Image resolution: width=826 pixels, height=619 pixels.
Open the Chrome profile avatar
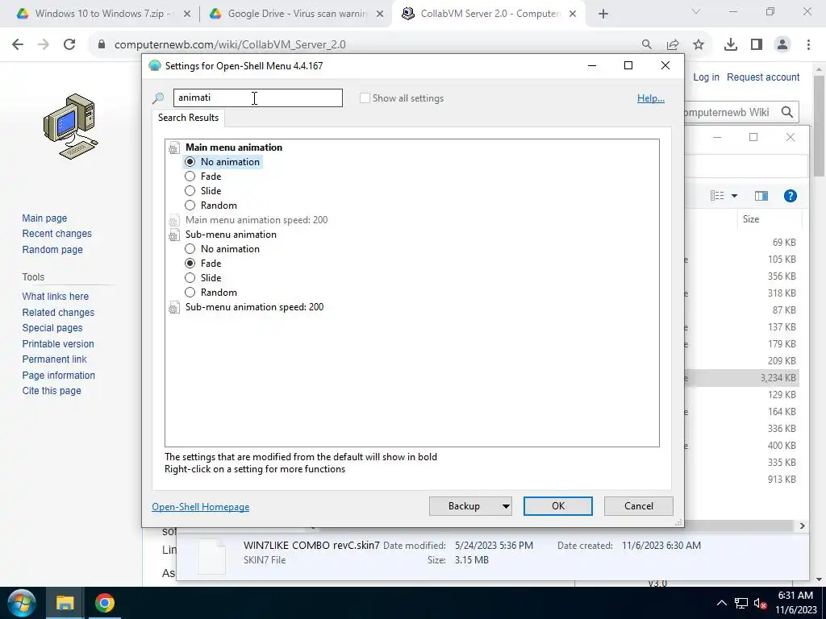pos(782,45)
